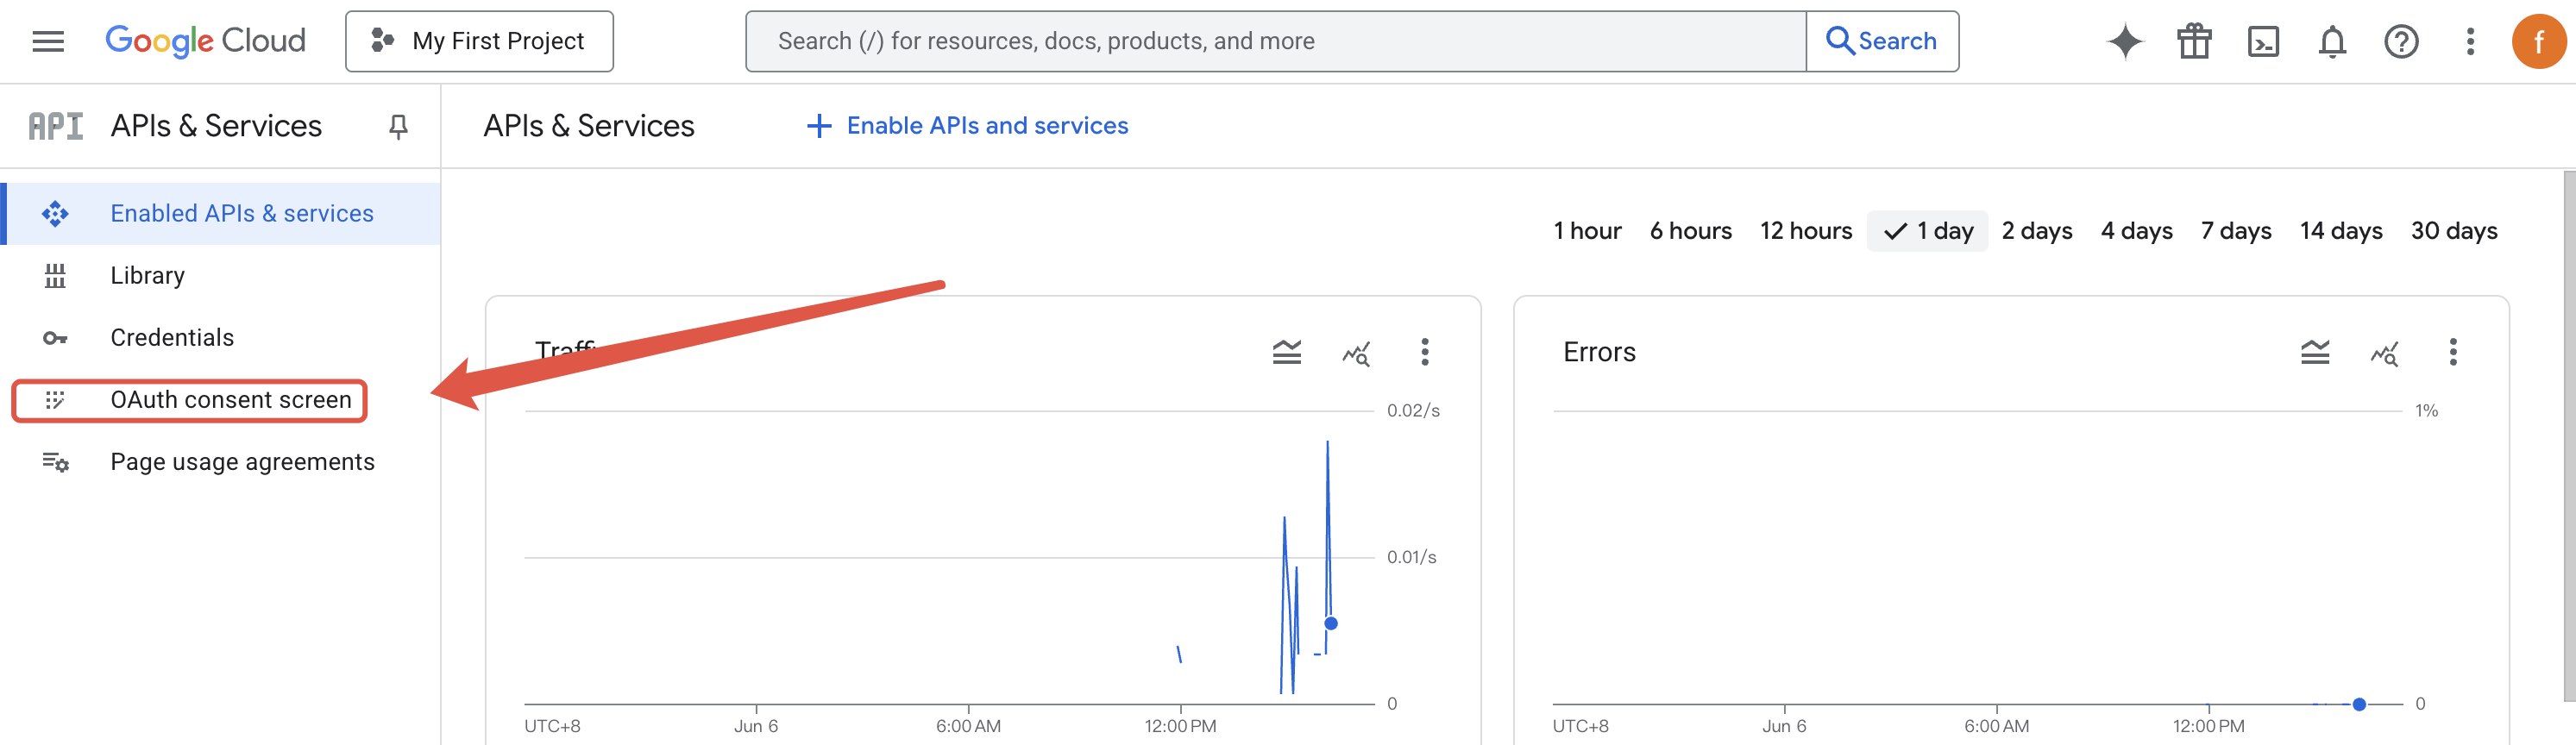Click the Library grid icon
This screenshot has width=2576, height=745.
55,276
